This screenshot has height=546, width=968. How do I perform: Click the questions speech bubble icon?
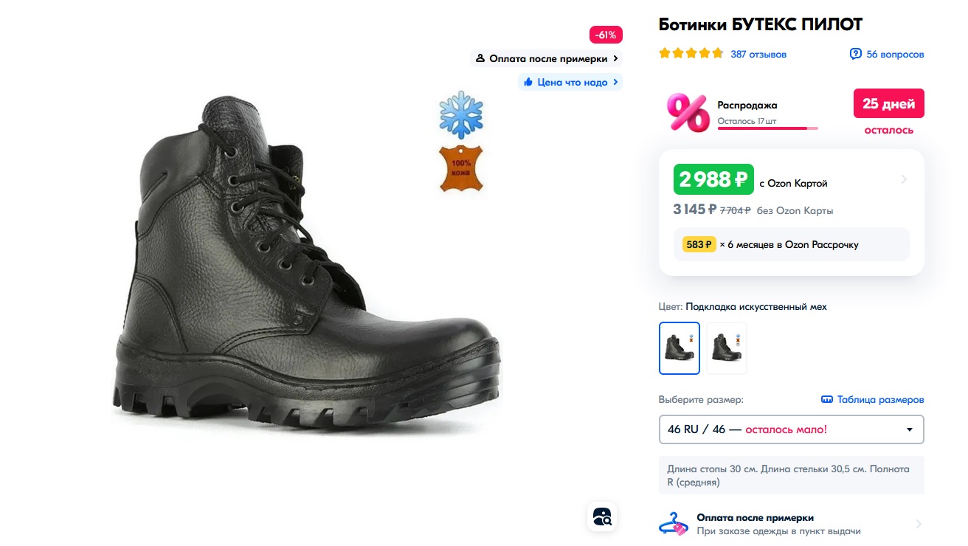click(x=856, y=54)
